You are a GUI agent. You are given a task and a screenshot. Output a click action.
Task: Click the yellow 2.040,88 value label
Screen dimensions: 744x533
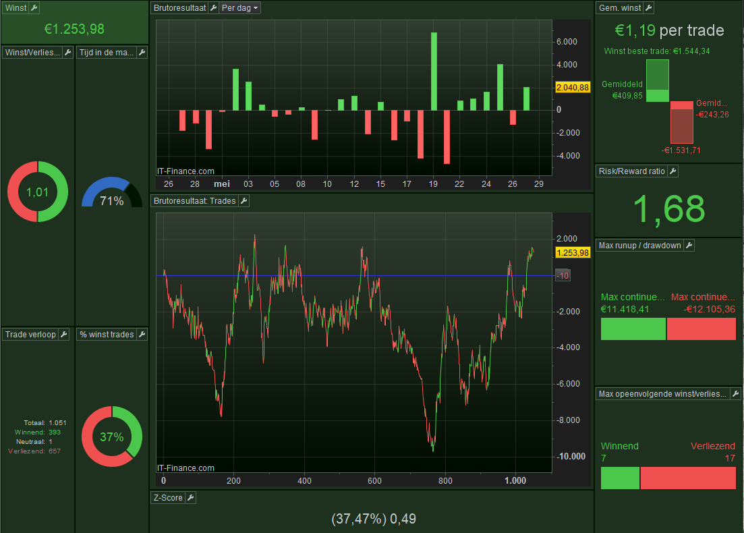pyautogui.click(x=573, y=87)
